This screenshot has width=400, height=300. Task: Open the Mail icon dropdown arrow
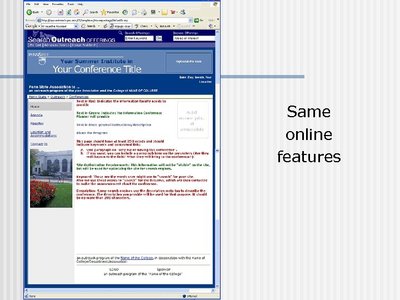point(138,12)
